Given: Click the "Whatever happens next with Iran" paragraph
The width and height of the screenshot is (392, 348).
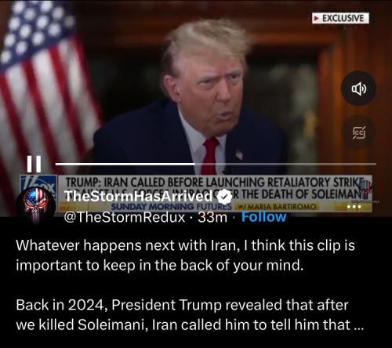Looking at the screenshot, I should pyautogui.click(x=185, y=256).
